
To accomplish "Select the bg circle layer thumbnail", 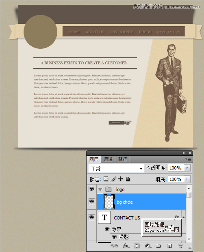I will (109, 202).
